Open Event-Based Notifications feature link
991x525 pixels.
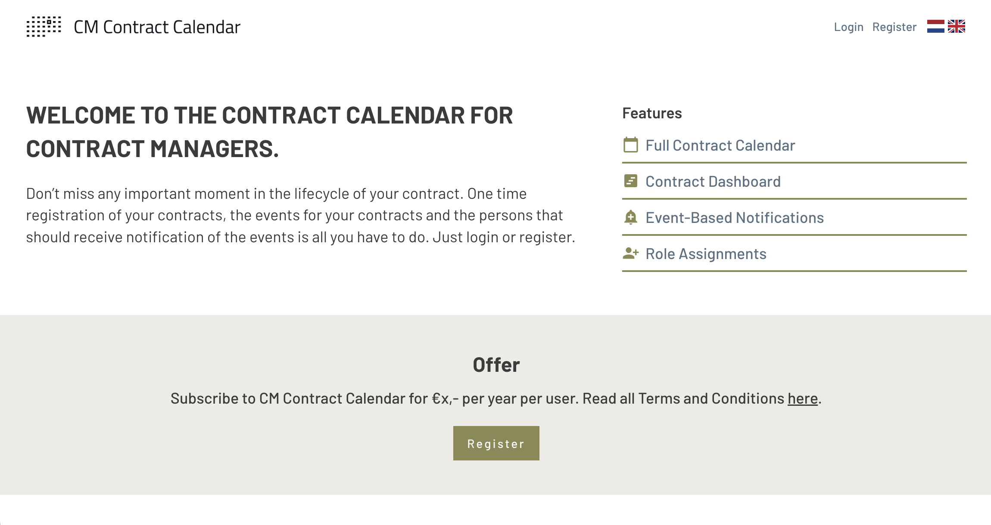coord(734,218)
